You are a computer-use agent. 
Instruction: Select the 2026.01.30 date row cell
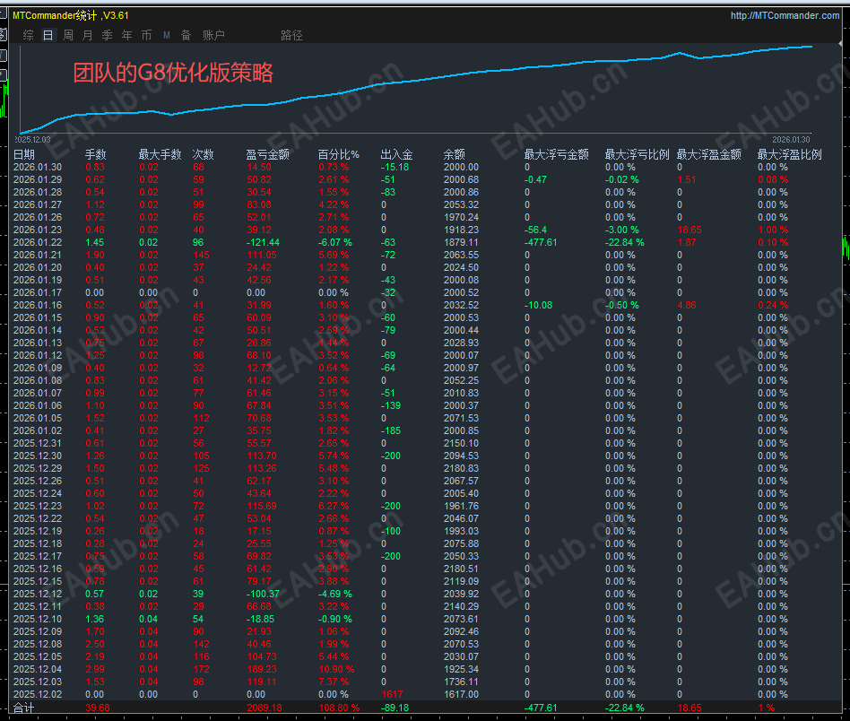coord(38,167)
